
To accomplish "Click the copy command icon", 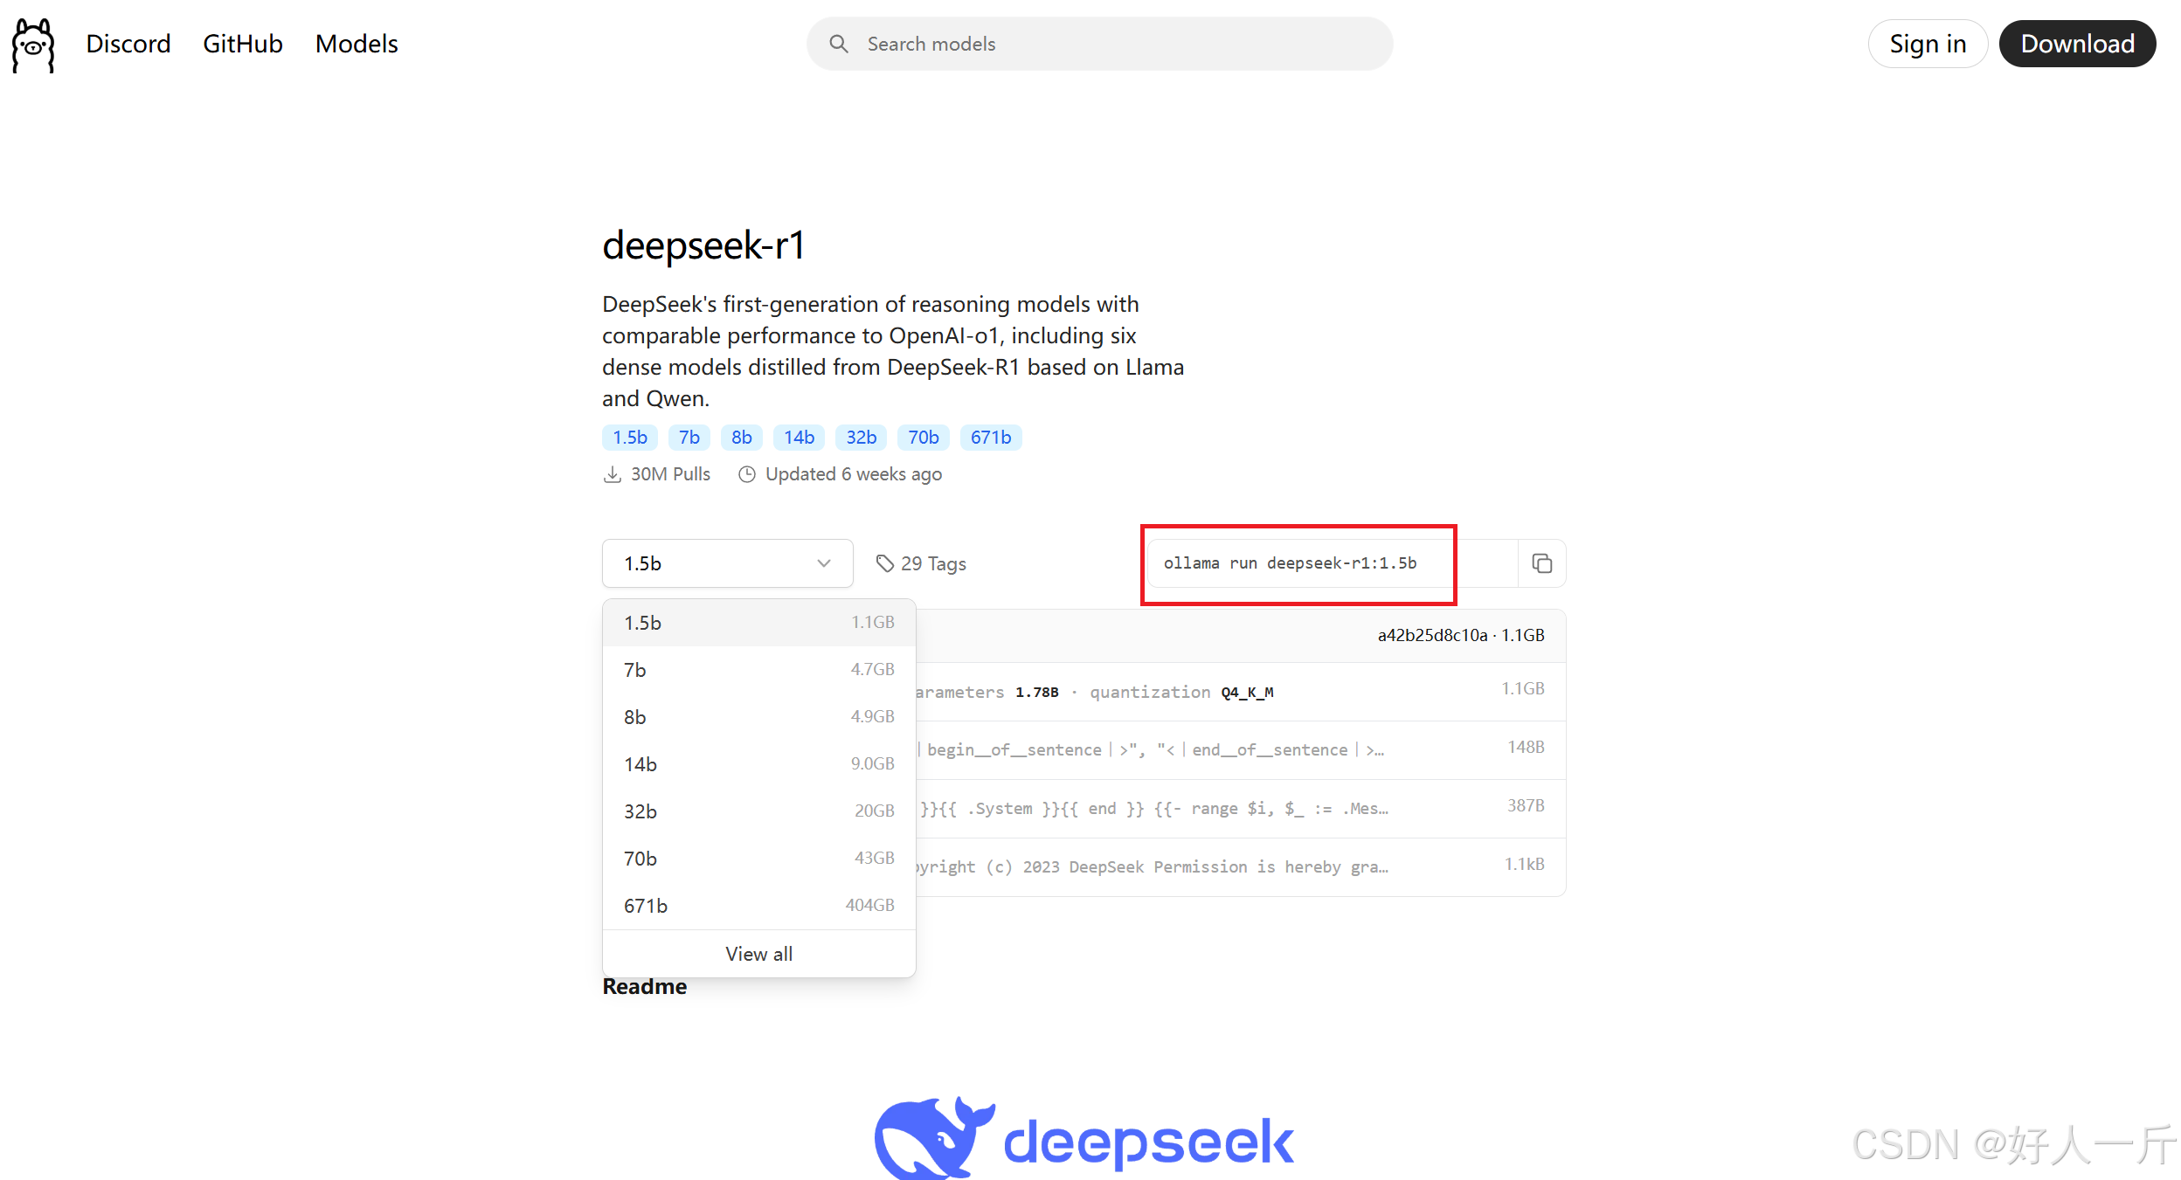I will coord(1541,563).
